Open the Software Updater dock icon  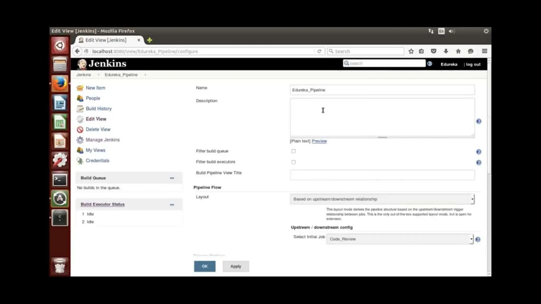(x=60, y=199)
